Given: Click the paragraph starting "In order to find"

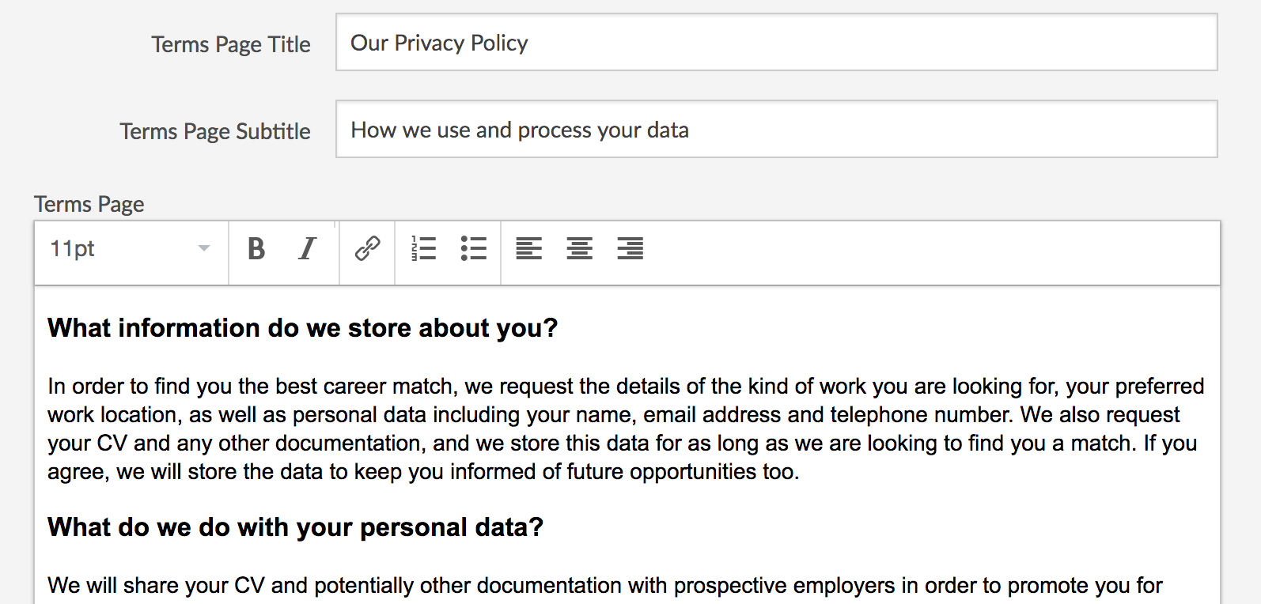Looking at the screenshot, I should pyautogui.click(x=625, y=428).
